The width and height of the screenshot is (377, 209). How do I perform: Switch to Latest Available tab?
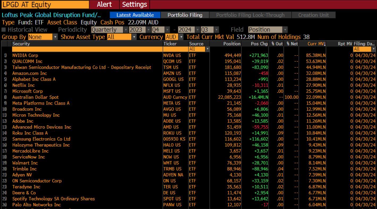tap(135, 15)
